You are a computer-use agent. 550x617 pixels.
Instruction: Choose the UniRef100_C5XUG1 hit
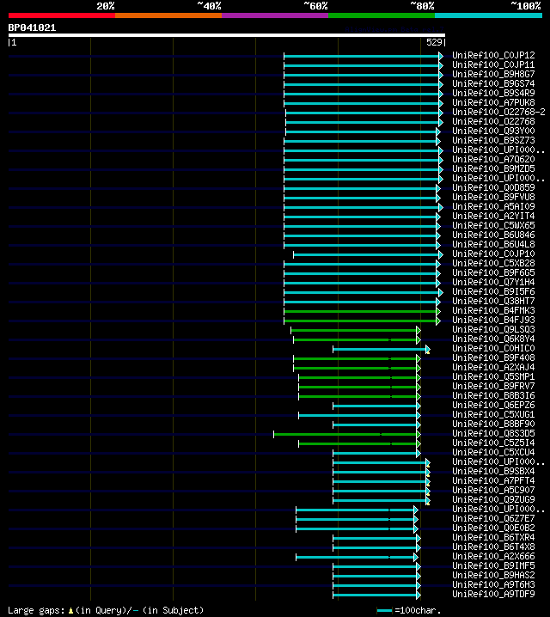493,414
